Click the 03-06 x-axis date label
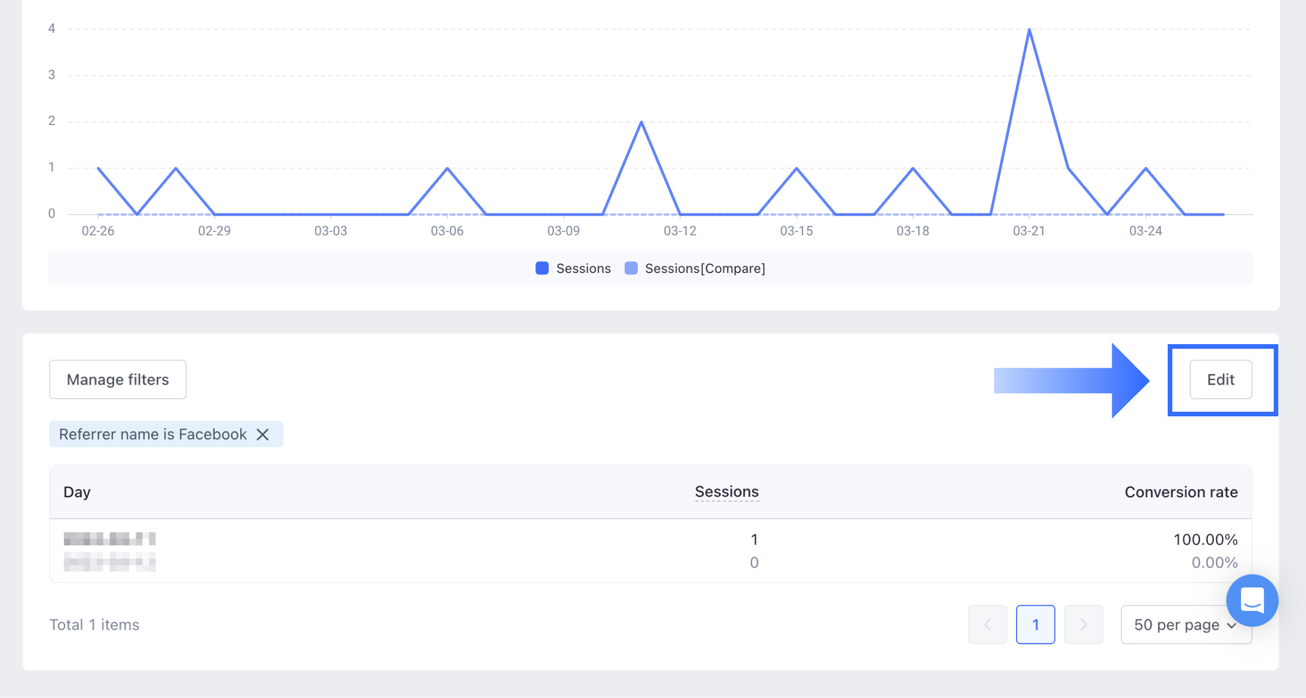Screen dimensions: 1306x698 447,231
